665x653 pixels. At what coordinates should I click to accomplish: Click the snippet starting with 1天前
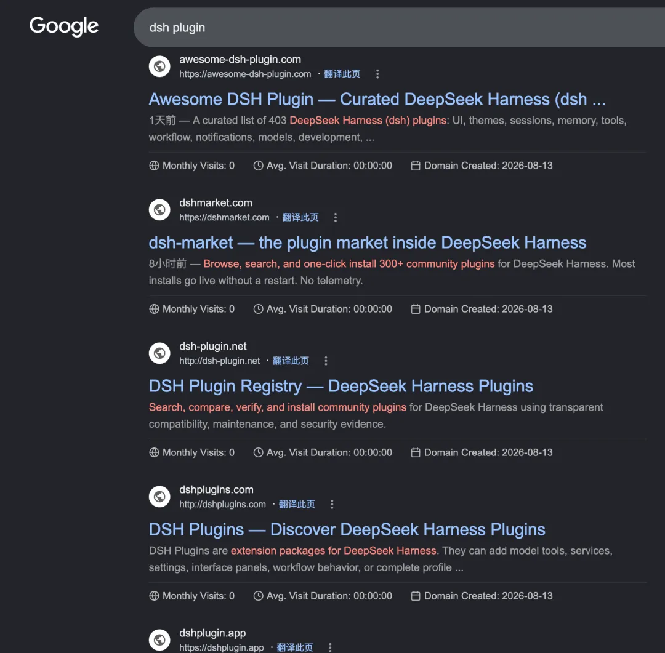click(388, 129)
